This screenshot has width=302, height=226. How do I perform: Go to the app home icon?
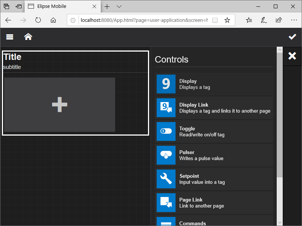click(x=28, y=37)
